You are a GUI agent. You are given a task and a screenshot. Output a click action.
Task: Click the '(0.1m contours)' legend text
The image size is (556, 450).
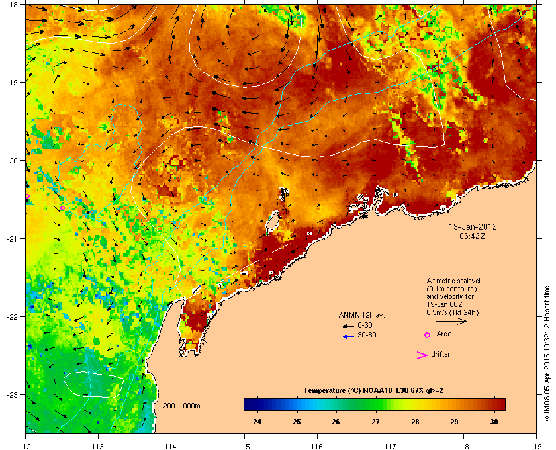(x=451, y=289)
